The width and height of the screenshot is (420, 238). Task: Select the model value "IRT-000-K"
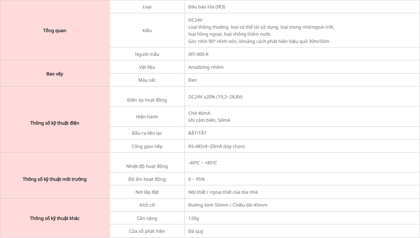198,54
